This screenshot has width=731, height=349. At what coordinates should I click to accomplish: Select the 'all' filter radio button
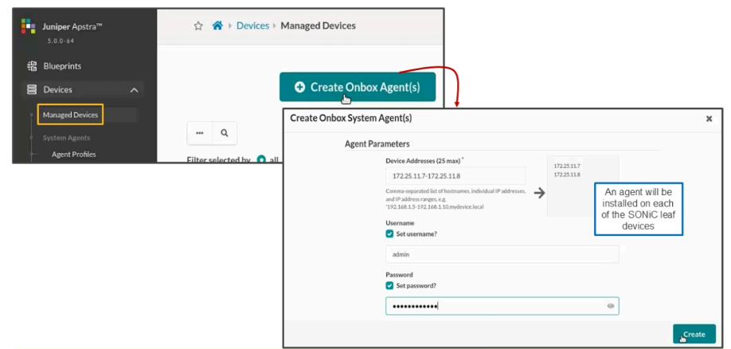coord(261,159)
